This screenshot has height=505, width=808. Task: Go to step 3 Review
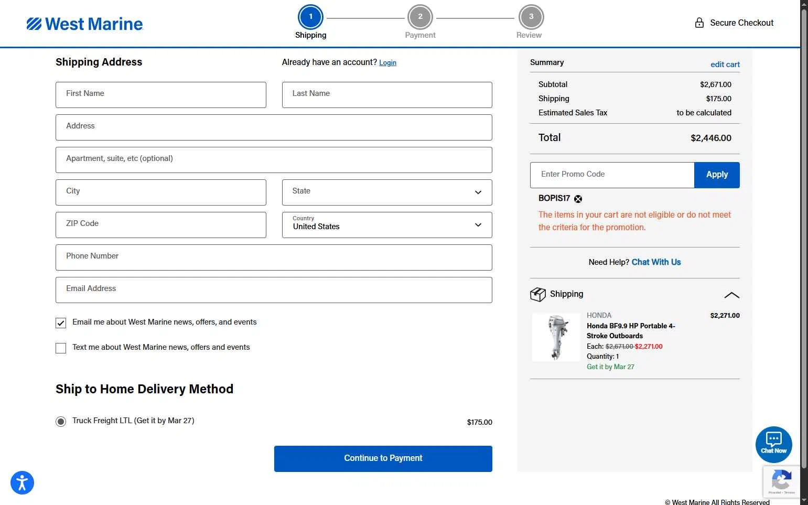[531, 17]
